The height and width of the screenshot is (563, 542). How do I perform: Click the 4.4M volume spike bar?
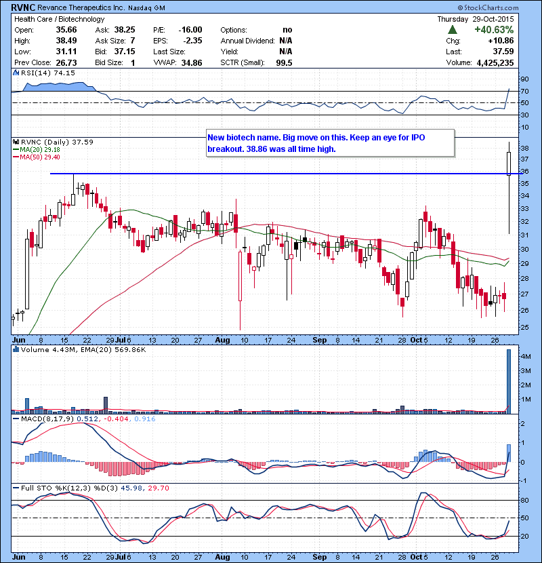click(x=508, y=381)
